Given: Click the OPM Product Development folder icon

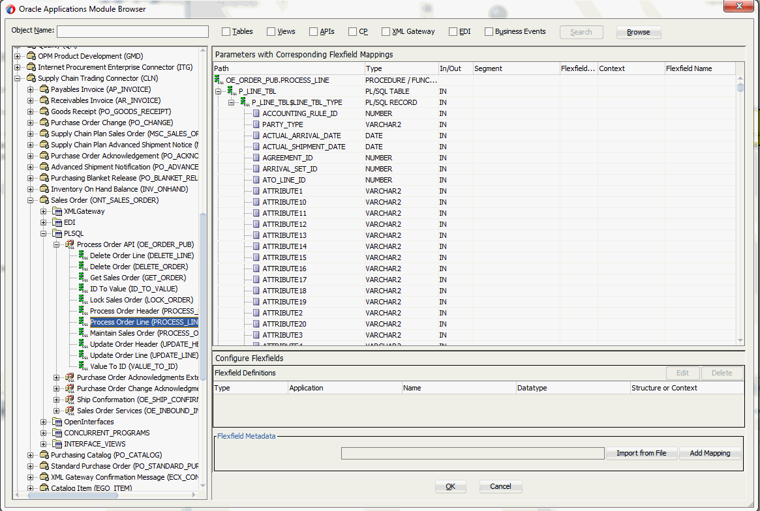Looking at the screenshot, I should click(31, 55).
